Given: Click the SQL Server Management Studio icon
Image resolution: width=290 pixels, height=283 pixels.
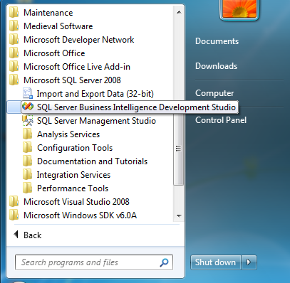Looking at the screenshot, I should point(28,120).
